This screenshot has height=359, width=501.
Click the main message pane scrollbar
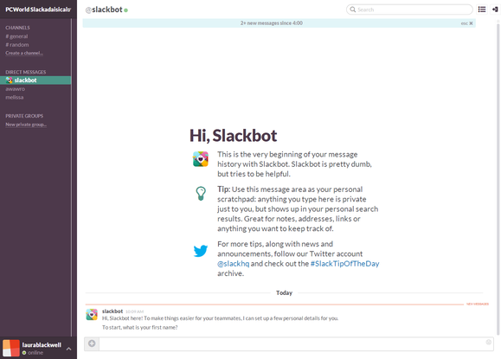[x=498, y=179]
